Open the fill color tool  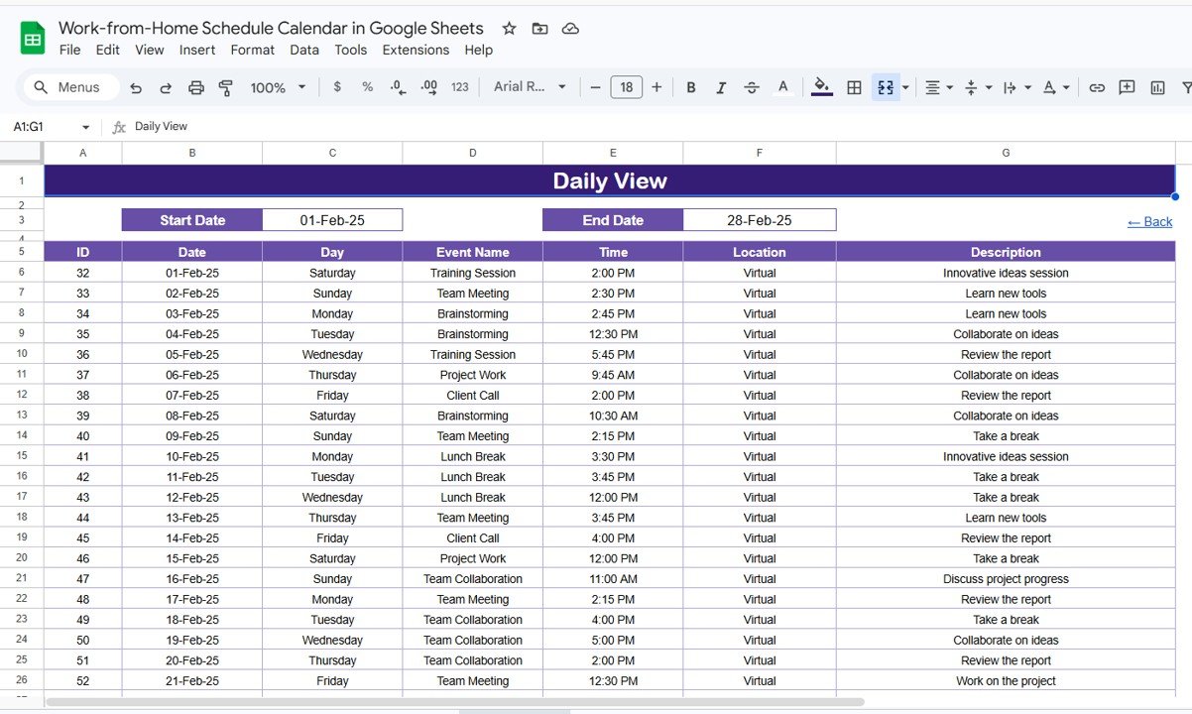[x=821, y=87]
